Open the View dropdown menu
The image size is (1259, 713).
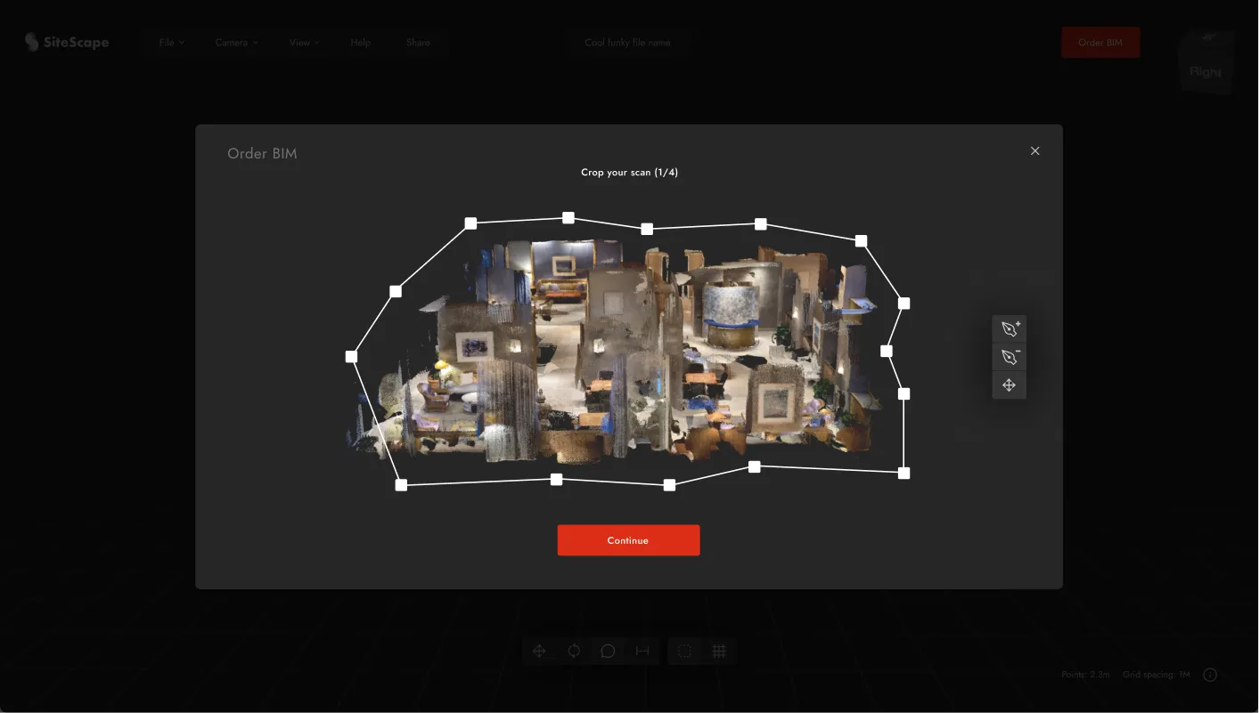click(x=303, y=42)
